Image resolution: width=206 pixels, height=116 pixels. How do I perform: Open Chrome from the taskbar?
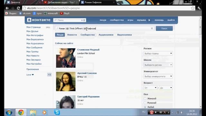click(x=21, y=112)
